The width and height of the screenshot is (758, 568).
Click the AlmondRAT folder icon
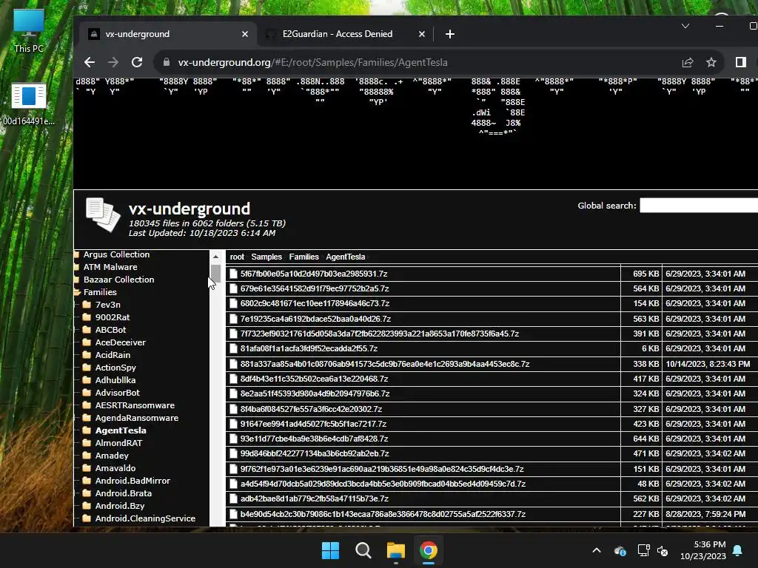87,443
